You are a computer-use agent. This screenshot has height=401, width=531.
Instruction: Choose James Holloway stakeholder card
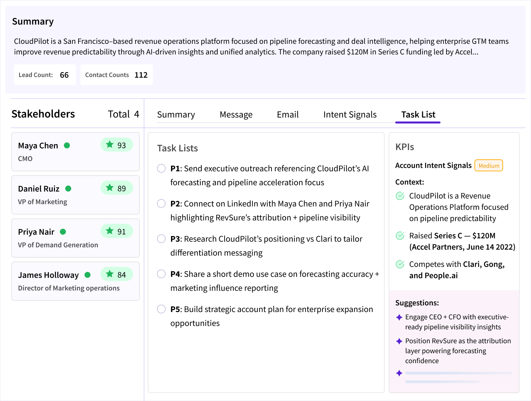[x=76, y=281]
